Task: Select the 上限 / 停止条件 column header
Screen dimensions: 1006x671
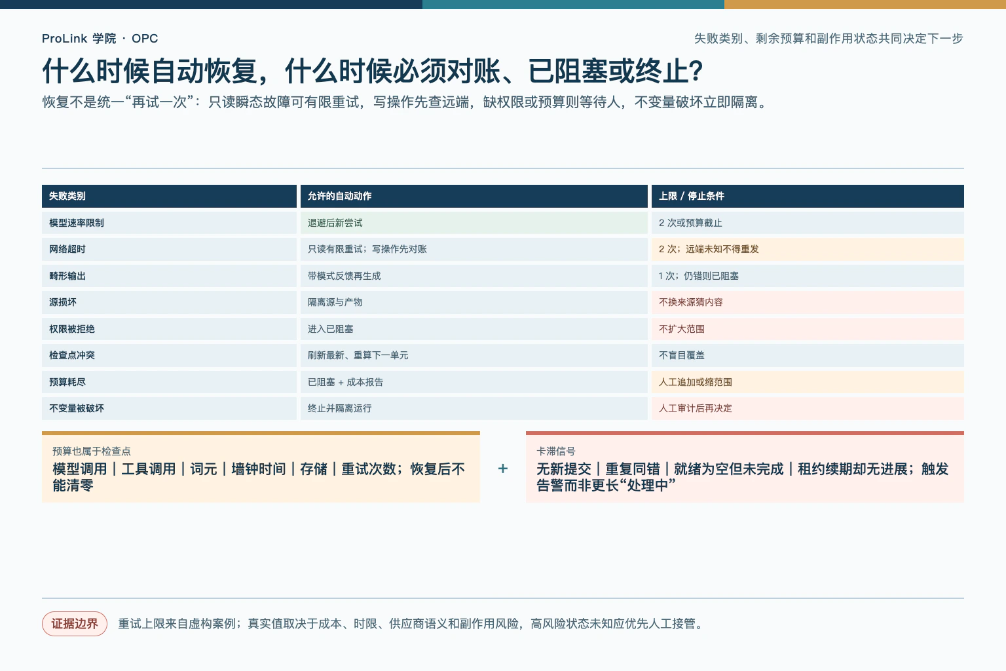Action: 808,196
